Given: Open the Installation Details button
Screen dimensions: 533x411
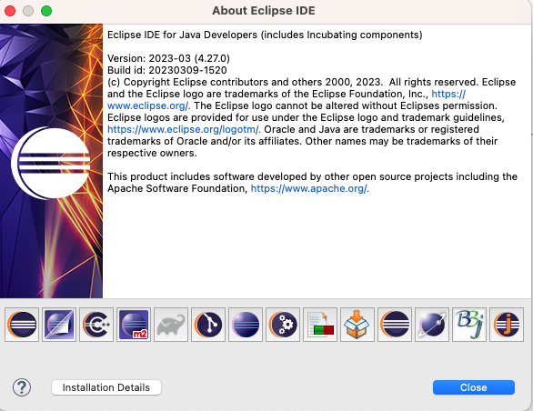Looking at the screenshot, I should pos(106,387).
